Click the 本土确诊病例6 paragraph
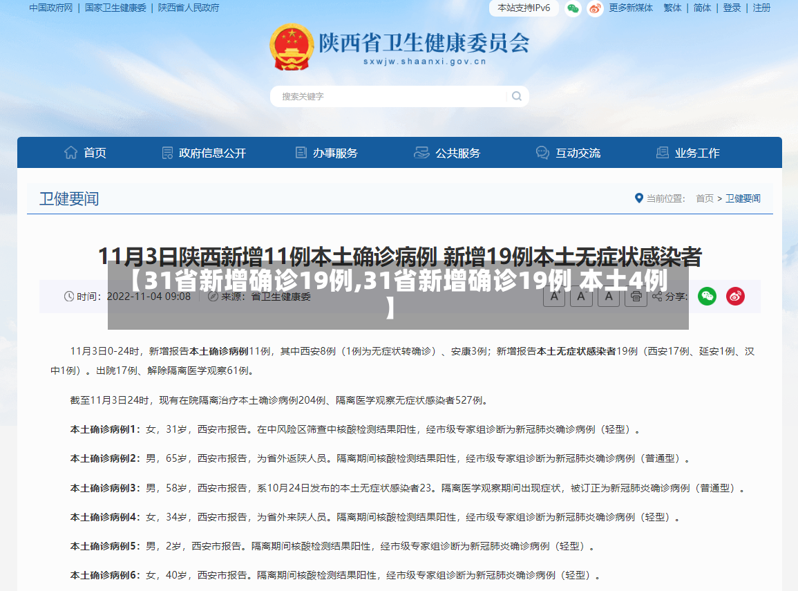Viewport: 798px width, 591px height. 336,574
